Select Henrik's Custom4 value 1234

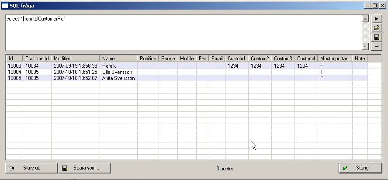pos(306,66)
